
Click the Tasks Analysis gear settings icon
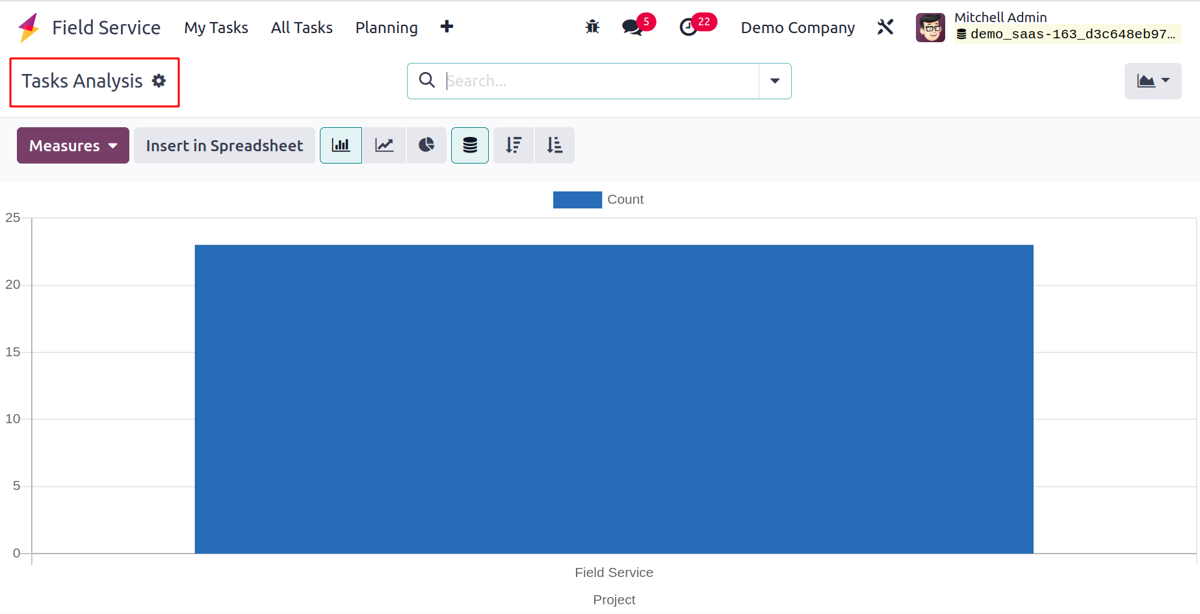click(159, 80)
